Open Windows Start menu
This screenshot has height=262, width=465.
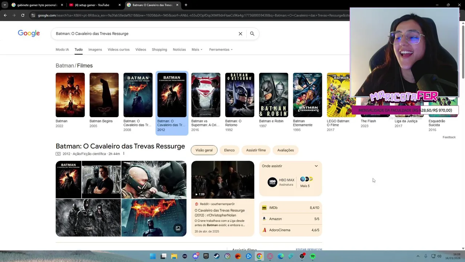[x=153, y=256]
